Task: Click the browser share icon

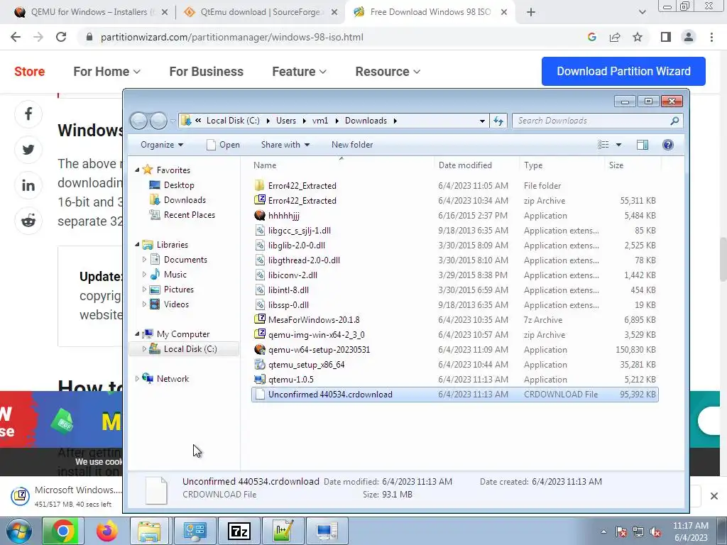Action: 615,37
